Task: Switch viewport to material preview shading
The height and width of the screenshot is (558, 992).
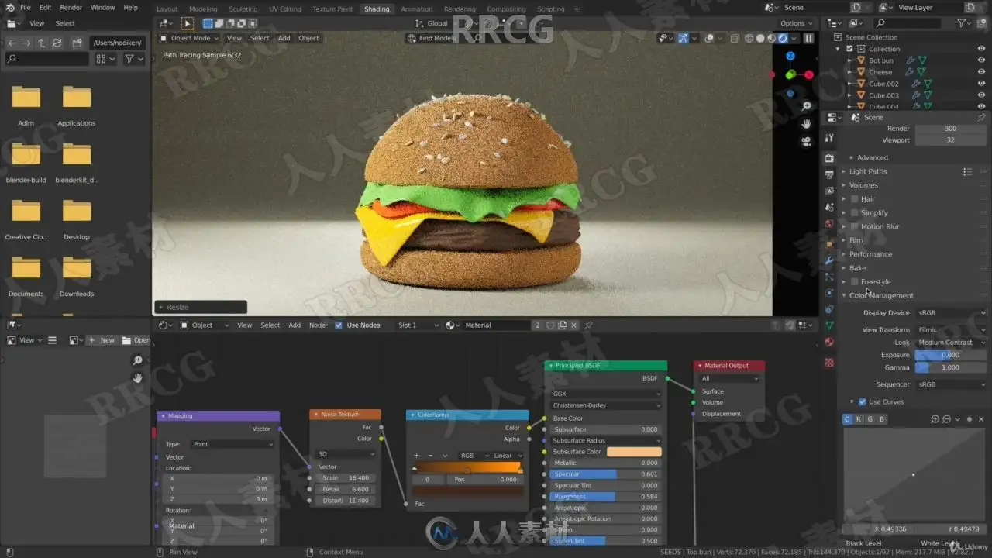Action: (x=771, y=38)
